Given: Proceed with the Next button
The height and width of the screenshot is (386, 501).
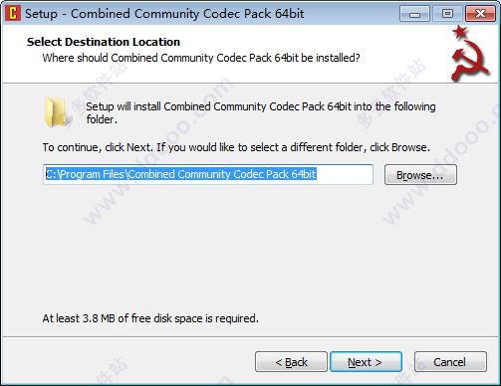Looking at the screenshot, I should pos(366,362).
